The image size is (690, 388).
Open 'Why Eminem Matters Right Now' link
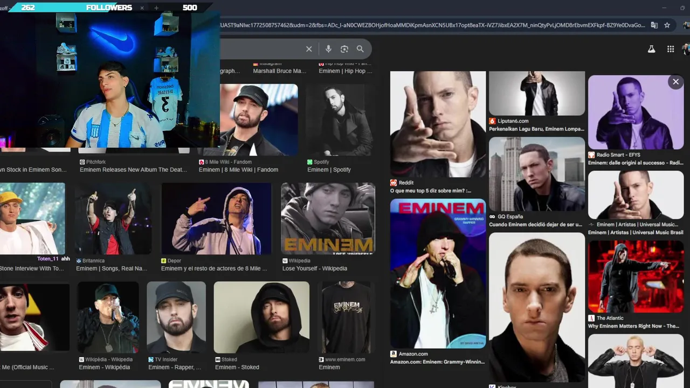coord(633,326)
